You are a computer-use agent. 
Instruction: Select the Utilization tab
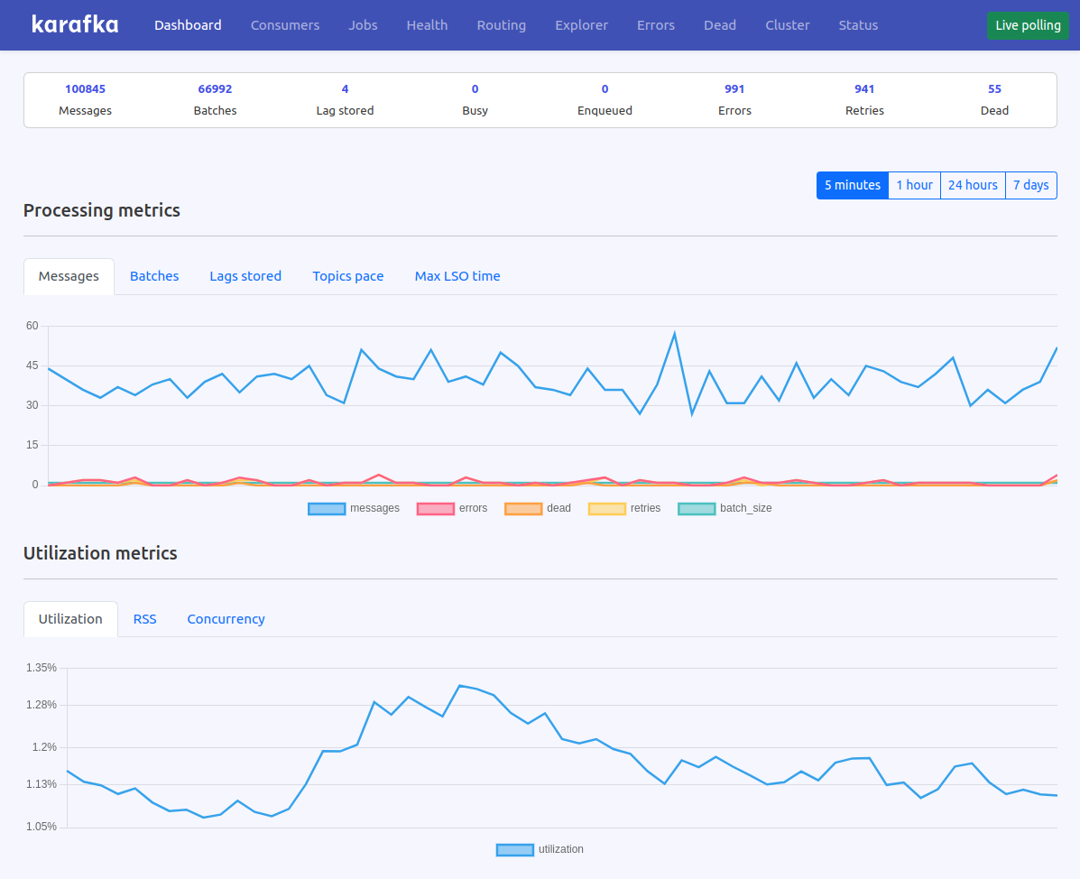tap(70, 619)
